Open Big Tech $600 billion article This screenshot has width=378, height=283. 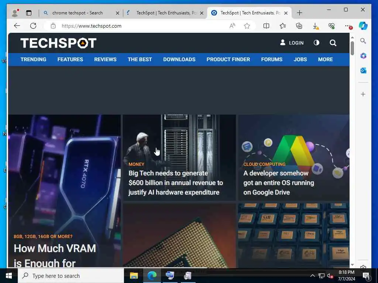[x=175, y=183]
